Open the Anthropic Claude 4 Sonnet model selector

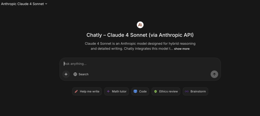coord(22,4)
